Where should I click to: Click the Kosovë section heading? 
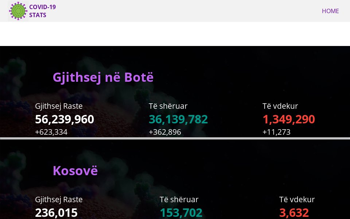75,171
